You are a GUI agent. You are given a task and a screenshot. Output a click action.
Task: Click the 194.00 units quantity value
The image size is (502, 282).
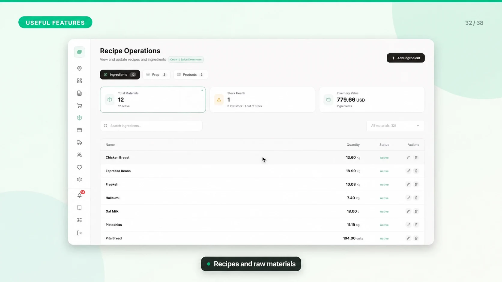tap(353, 238)
